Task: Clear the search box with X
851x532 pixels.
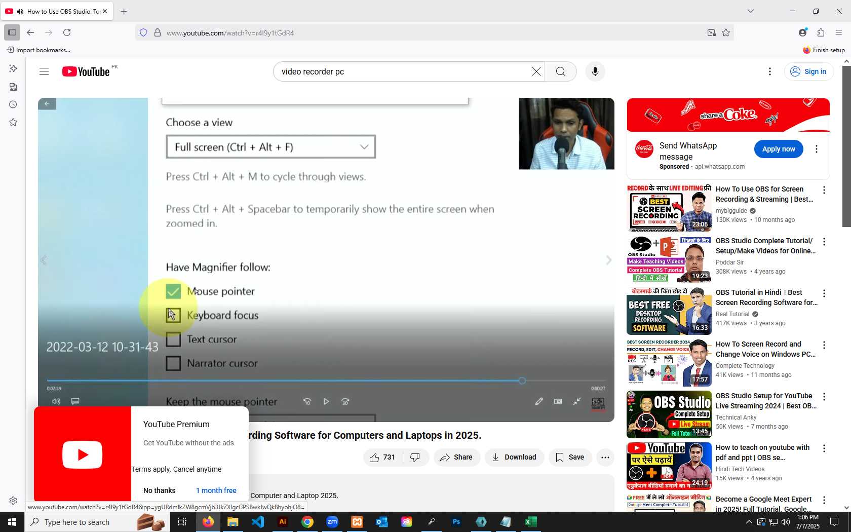Action: point(536,71)
